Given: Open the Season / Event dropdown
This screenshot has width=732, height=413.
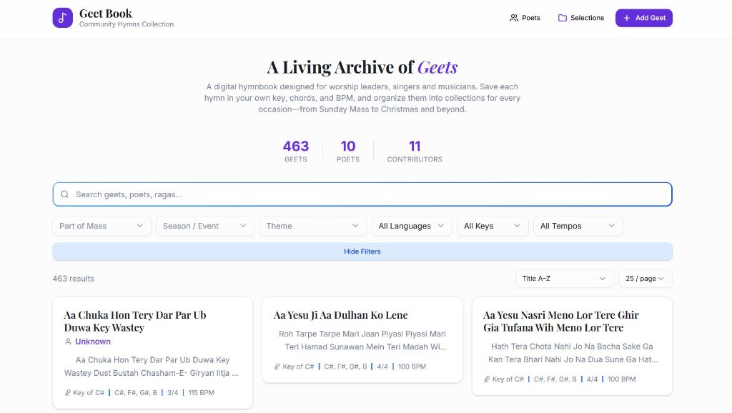Looking at the screenshot, I should 205,226.
